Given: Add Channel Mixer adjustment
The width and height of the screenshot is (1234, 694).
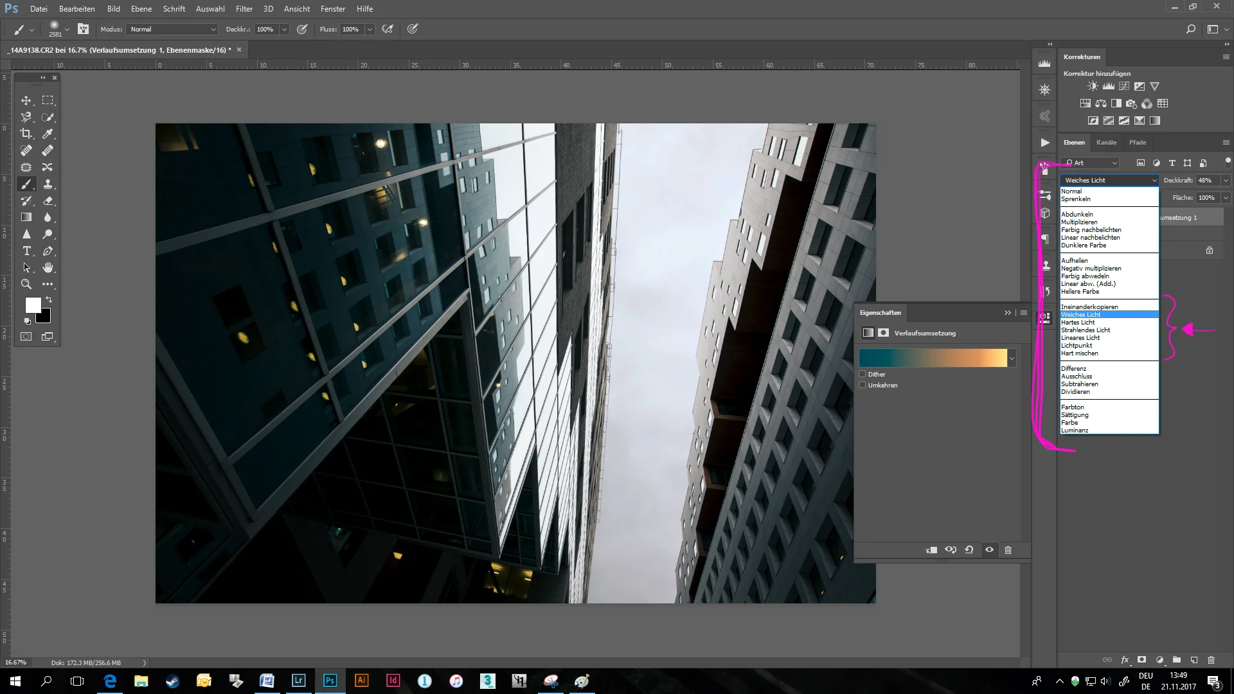Looking at the screenshot, I should pos(1147,103).
